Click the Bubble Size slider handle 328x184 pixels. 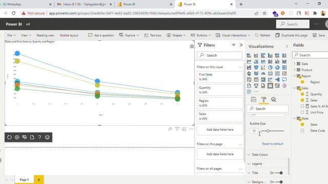point(268,131)
